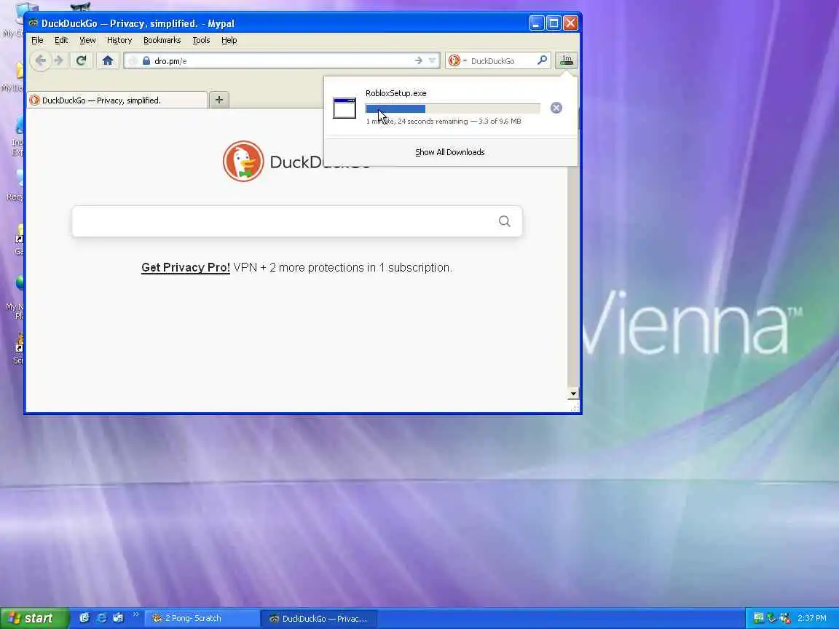Open the History menu
839x629 pixels.
point(119,40)
